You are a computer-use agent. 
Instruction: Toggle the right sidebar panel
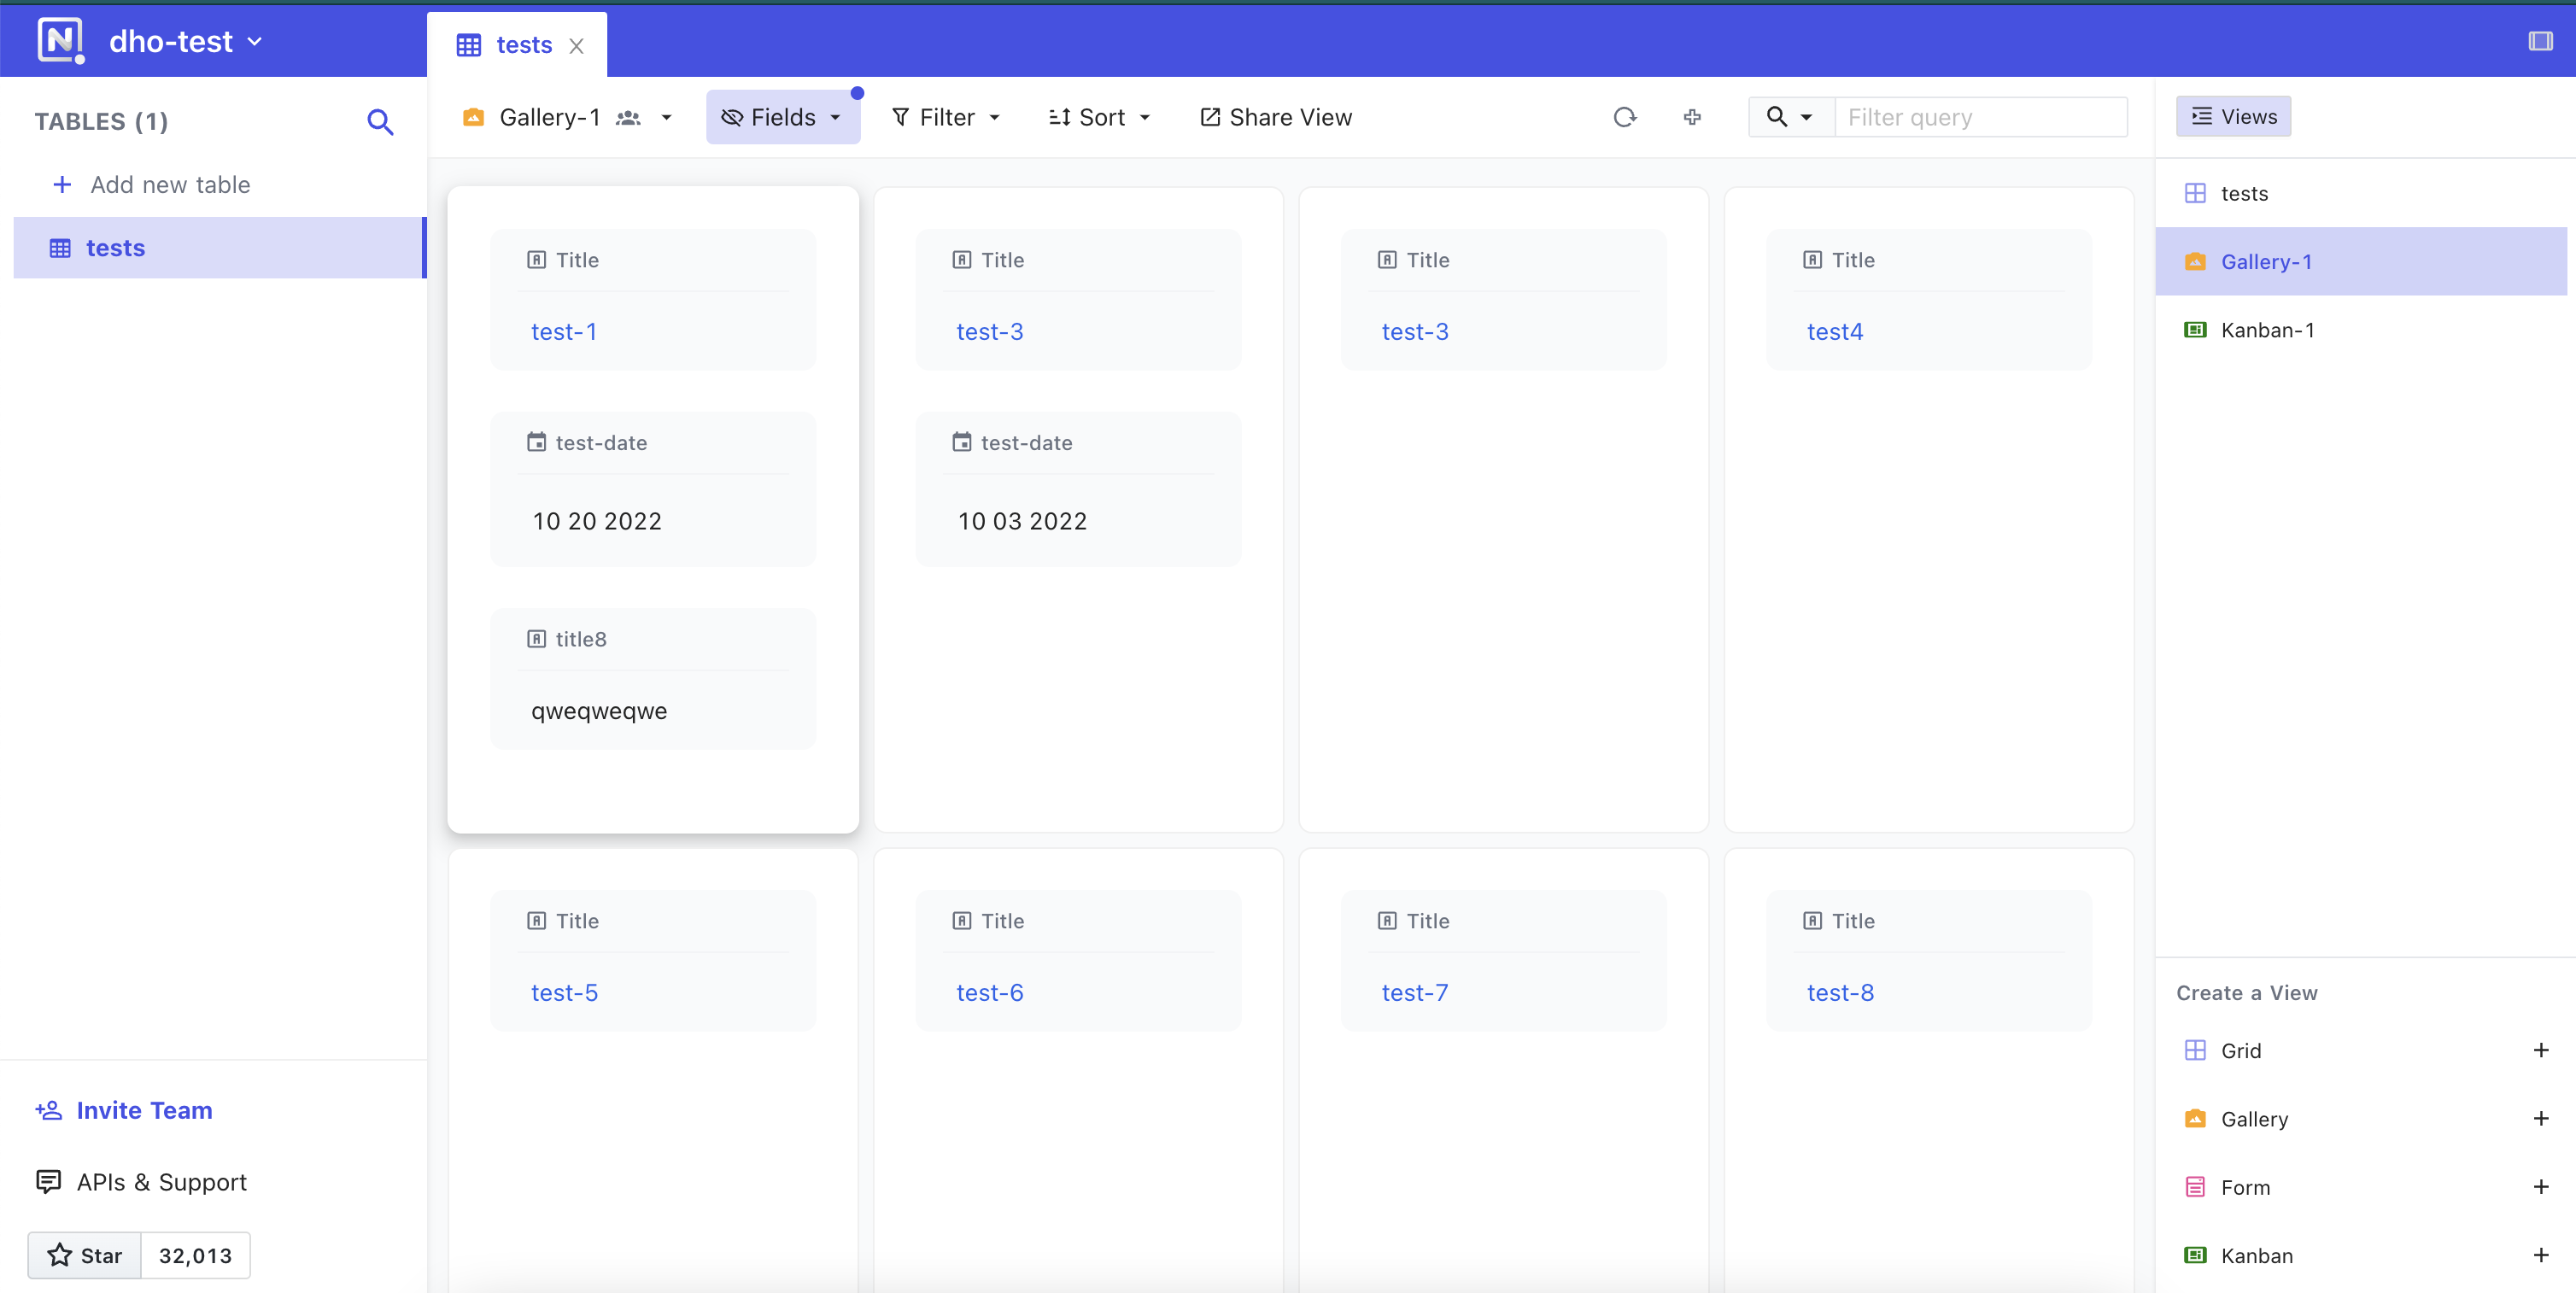[2541, 41]
